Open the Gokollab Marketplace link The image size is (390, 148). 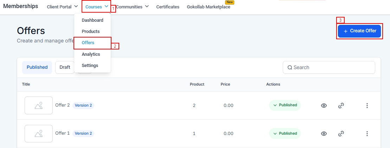(209, 7)
